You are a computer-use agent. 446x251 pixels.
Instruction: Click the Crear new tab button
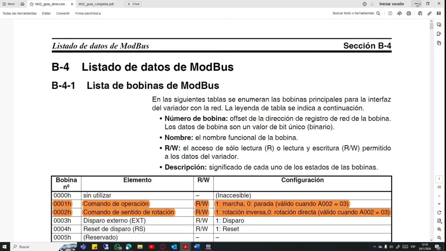[133, 4]
